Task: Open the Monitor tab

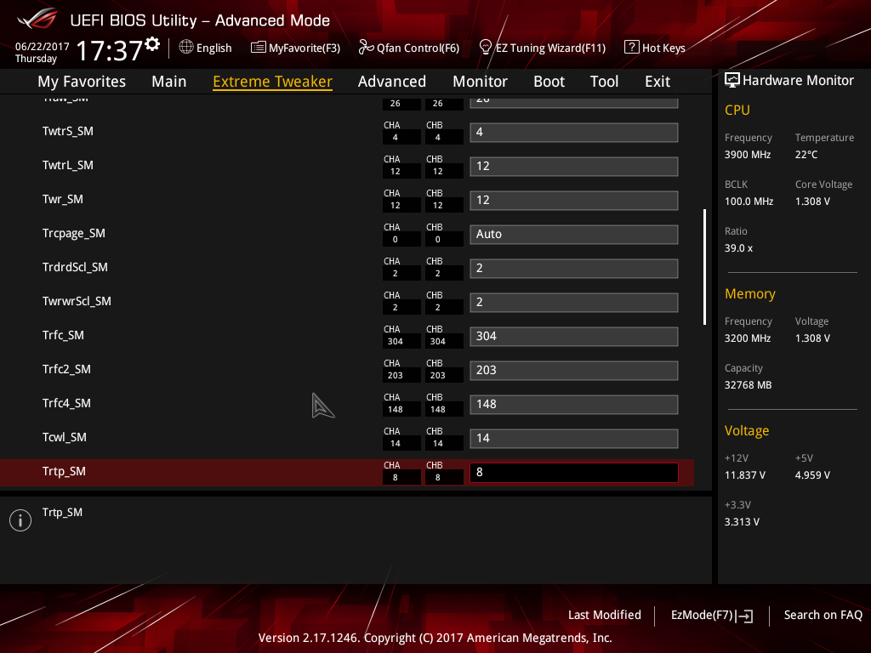Action: click(x=480, y=82)
